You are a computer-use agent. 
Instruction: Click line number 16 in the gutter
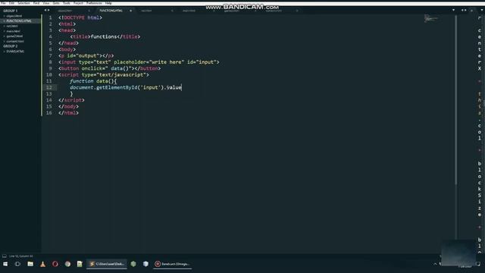click(x=48, y=113)
